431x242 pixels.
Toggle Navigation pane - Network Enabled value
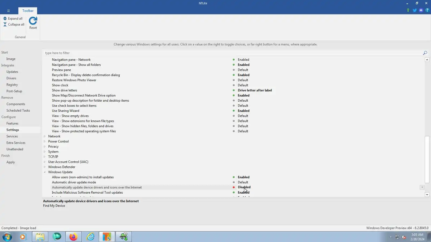coord(244,60)
